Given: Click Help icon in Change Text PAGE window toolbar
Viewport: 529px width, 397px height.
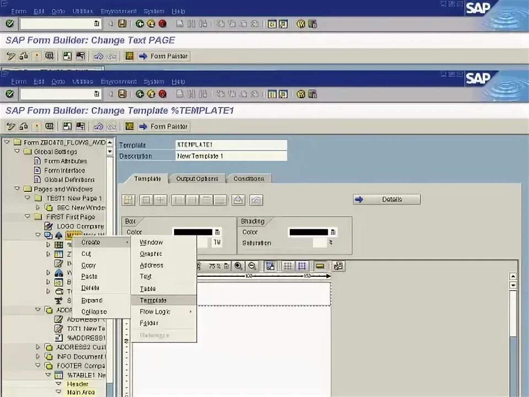Looking at the screenshot, I should click(x=301, y=24).
